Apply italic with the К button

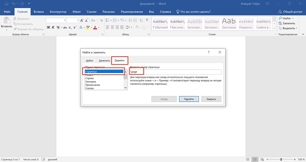53,27
